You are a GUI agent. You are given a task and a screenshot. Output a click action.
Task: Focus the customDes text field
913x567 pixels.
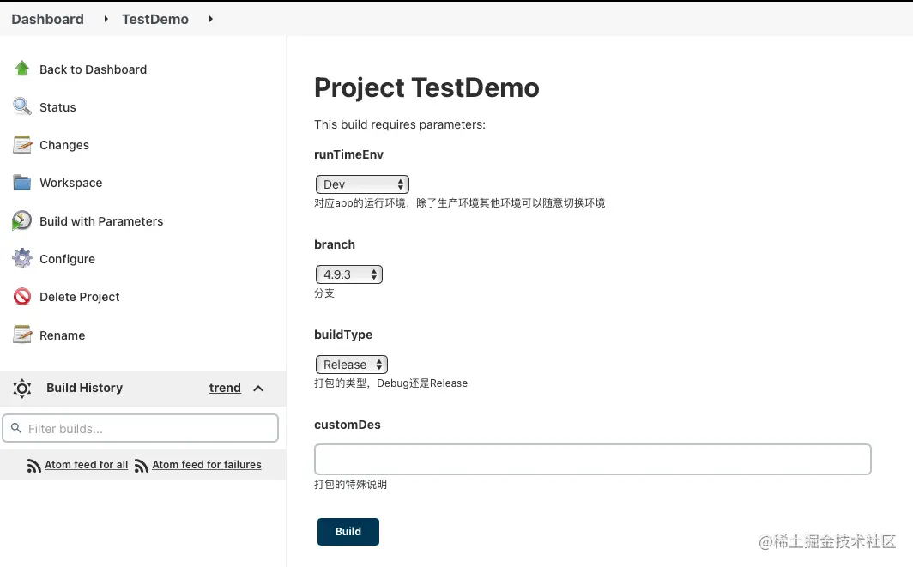592,459
